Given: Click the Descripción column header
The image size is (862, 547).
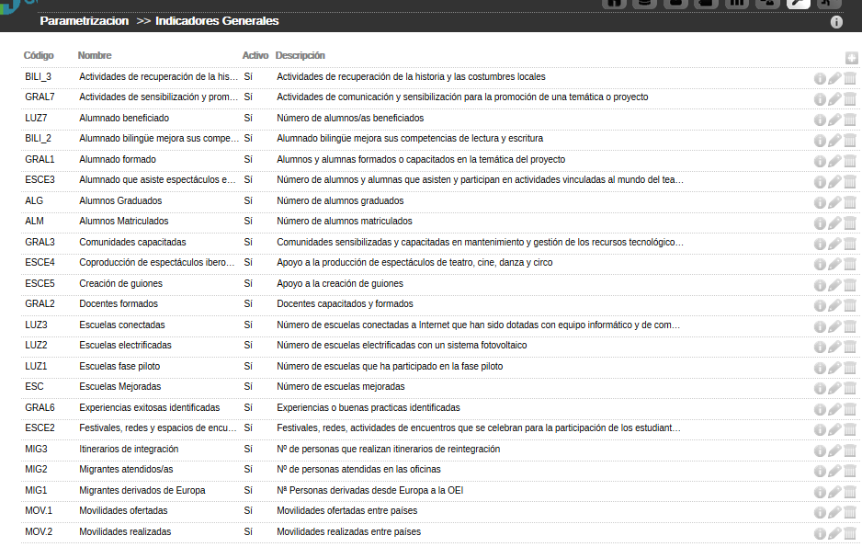Looking at the screenshot, I should point(301,55).
